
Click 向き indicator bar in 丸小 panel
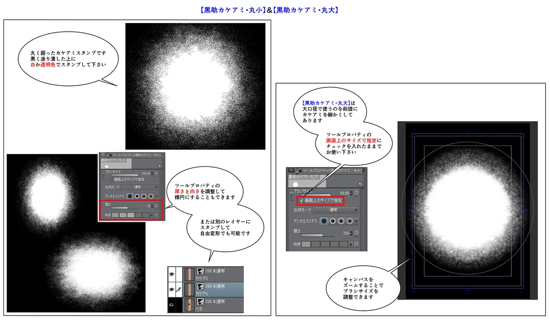[131, 215]
